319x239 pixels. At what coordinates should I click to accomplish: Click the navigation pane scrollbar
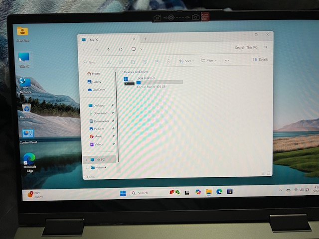click(117, 117)
